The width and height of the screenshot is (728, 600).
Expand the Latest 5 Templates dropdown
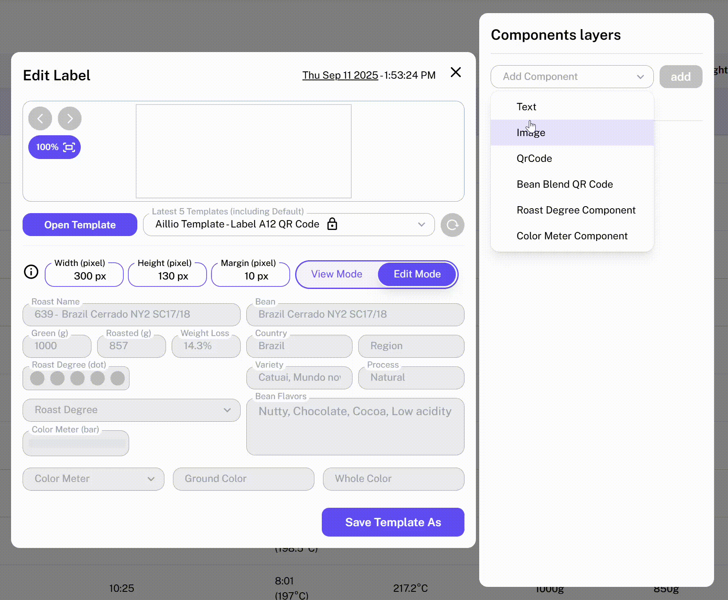tap(421, 225)
